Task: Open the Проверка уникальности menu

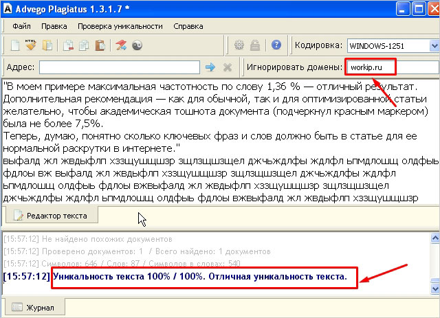Action: click(x=120, y=26)
